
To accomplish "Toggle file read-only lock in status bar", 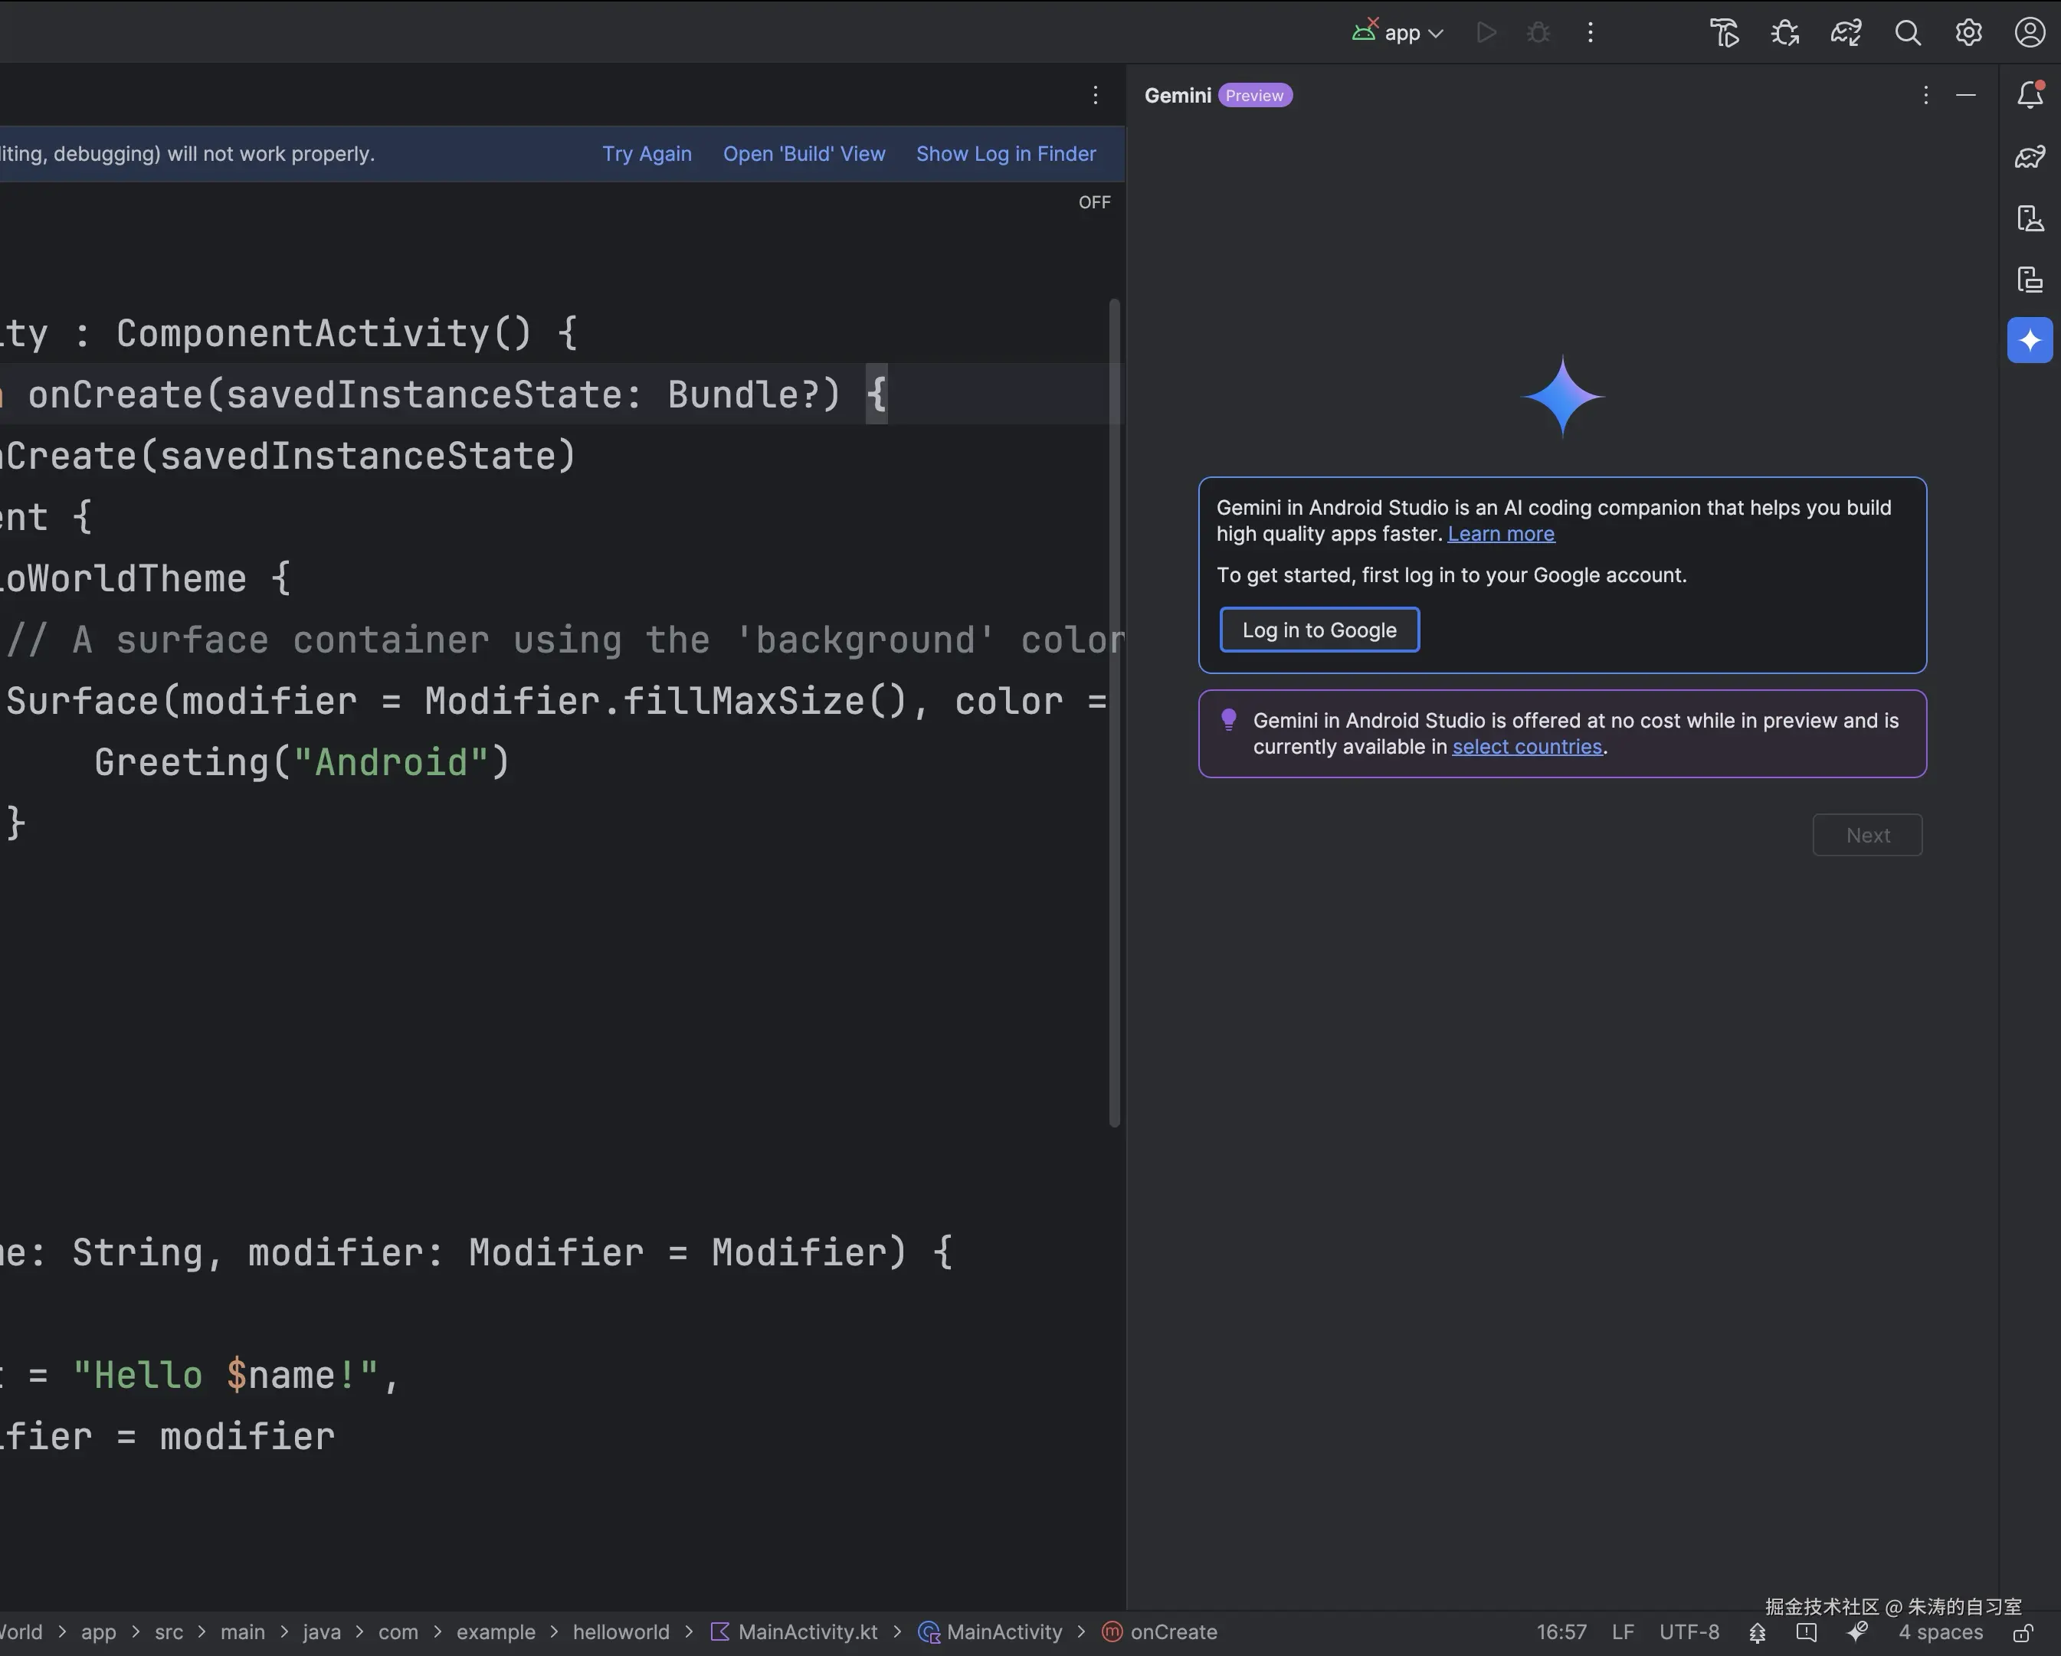I will 2023,1633.
